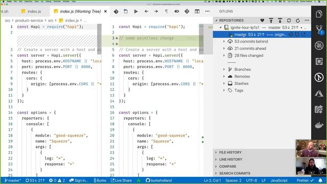This screenshot has height=184, width=327.
Task: Open Source Control icon with badge 1
Action: click(319, 30)
